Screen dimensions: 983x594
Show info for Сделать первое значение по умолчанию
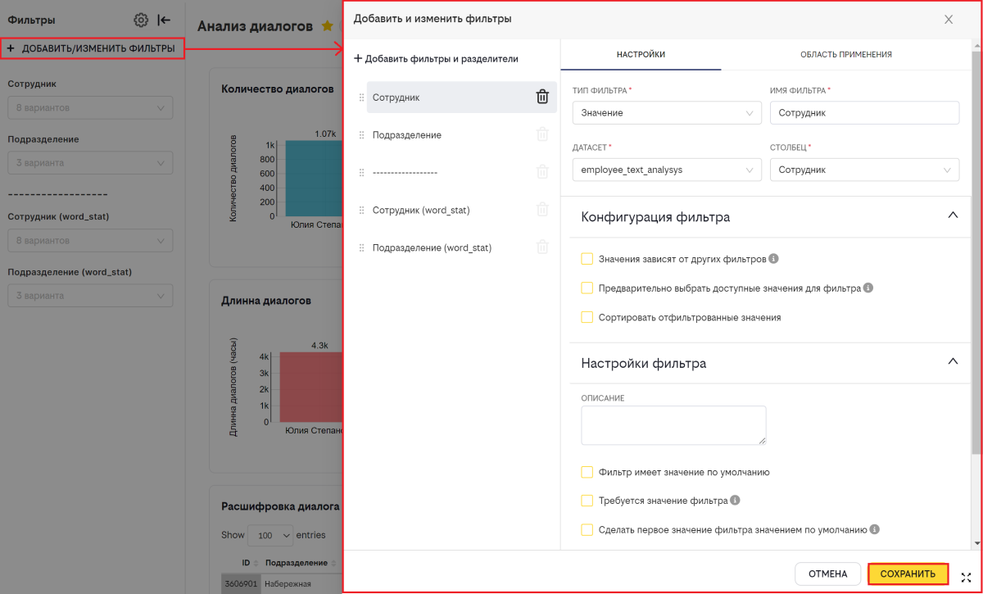pos(875,529)
